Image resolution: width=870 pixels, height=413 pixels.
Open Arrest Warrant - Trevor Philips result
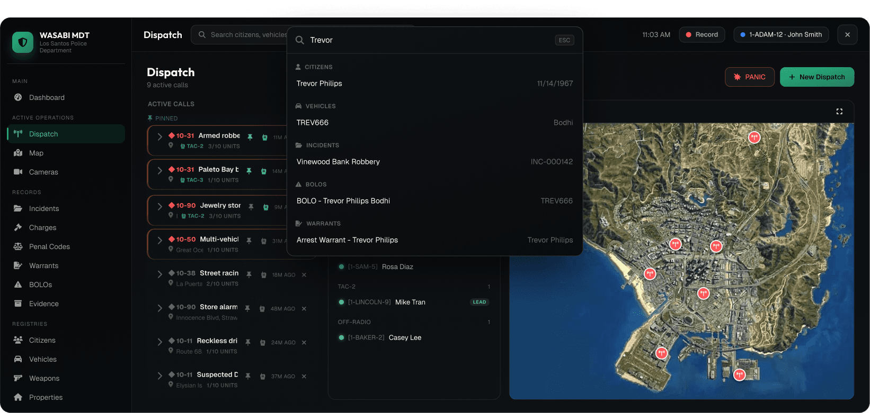(434, 240)
